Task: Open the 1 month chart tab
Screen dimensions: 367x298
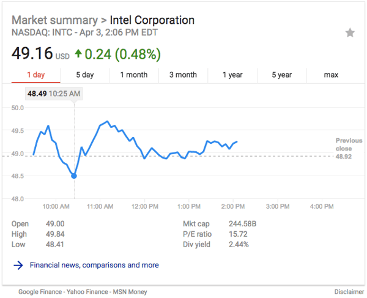Action: (x=133, y=75)
